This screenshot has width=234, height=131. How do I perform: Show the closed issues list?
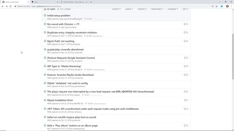(64, 9)
